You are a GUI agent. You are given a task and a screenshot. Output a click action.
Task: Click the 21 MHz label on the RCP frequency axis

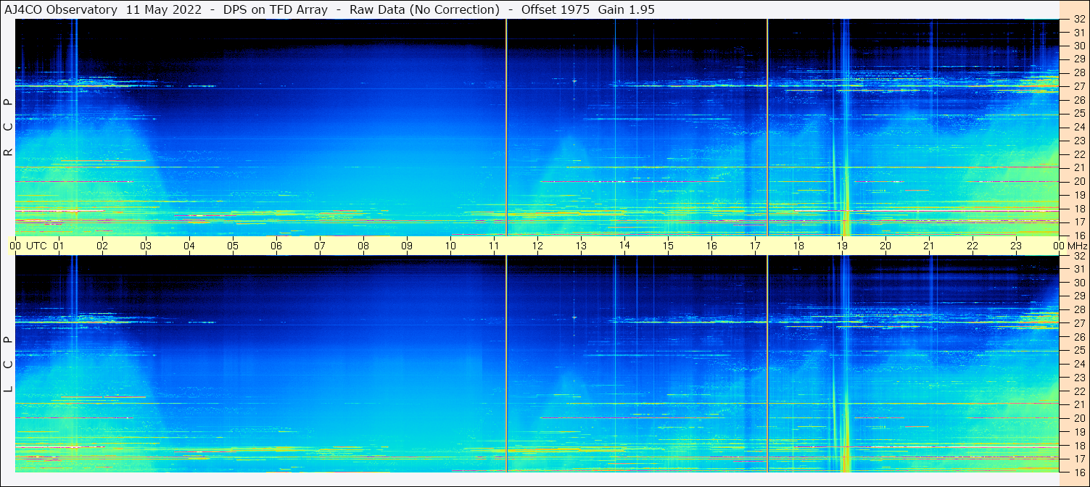pos(1078,167)
